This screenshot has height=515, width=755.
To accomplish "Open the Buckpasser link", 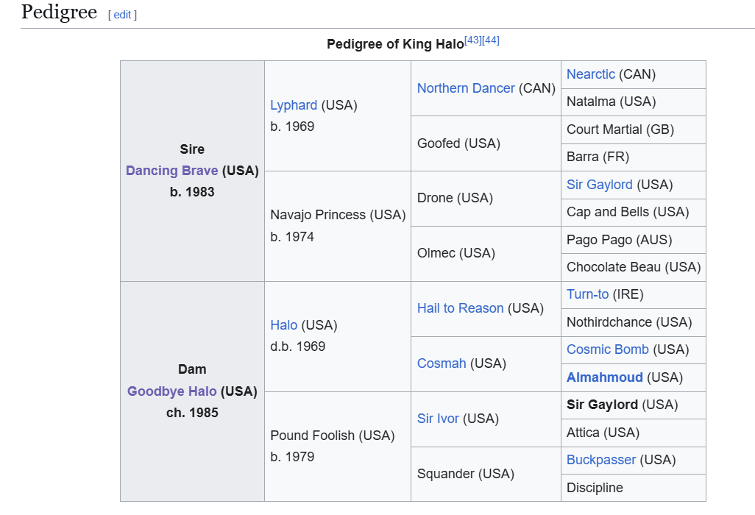I will (x=601, y=460).
